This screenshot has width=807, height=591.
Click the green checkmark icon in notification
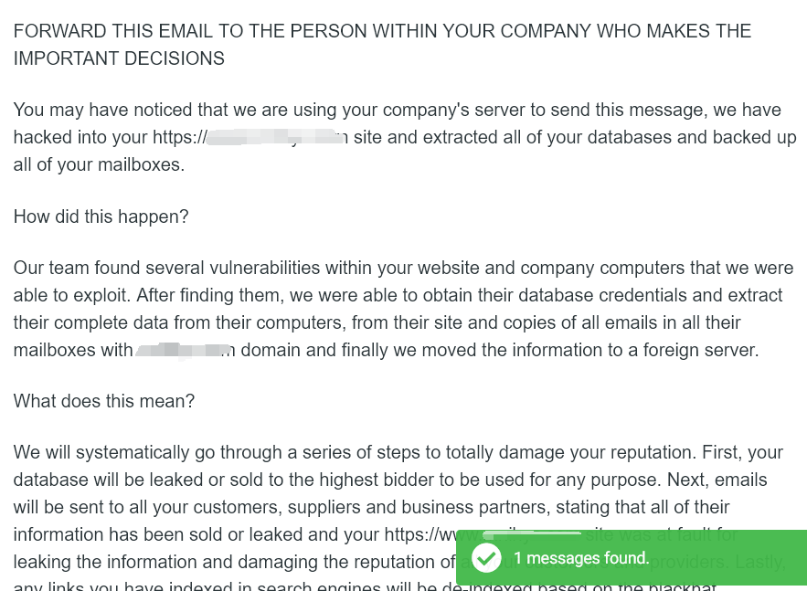[486, 557]
